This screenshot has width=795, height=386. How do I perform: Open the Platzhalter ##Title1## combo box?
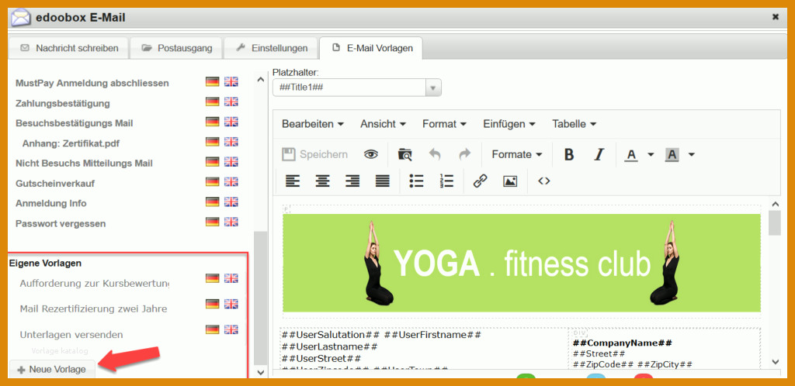click(x=357, y=88)
